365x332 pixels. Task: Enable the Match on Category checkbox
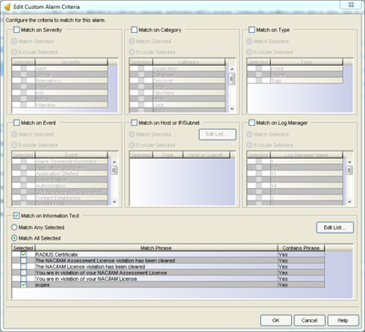tap(134, 30)
